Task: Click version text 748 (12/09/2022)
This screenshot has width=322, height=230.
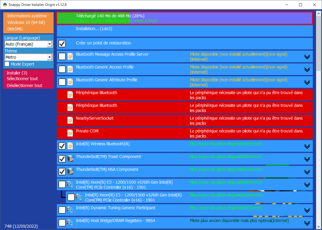Action: (x=21, y=226)
